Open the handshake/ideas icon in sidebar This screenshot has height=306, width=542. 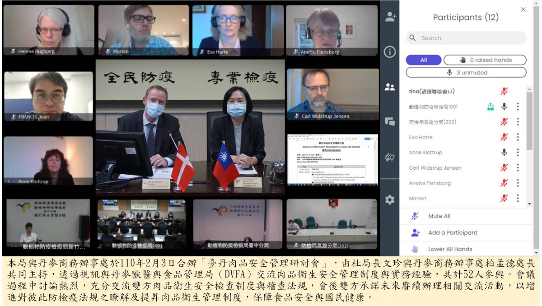point(390,157)
